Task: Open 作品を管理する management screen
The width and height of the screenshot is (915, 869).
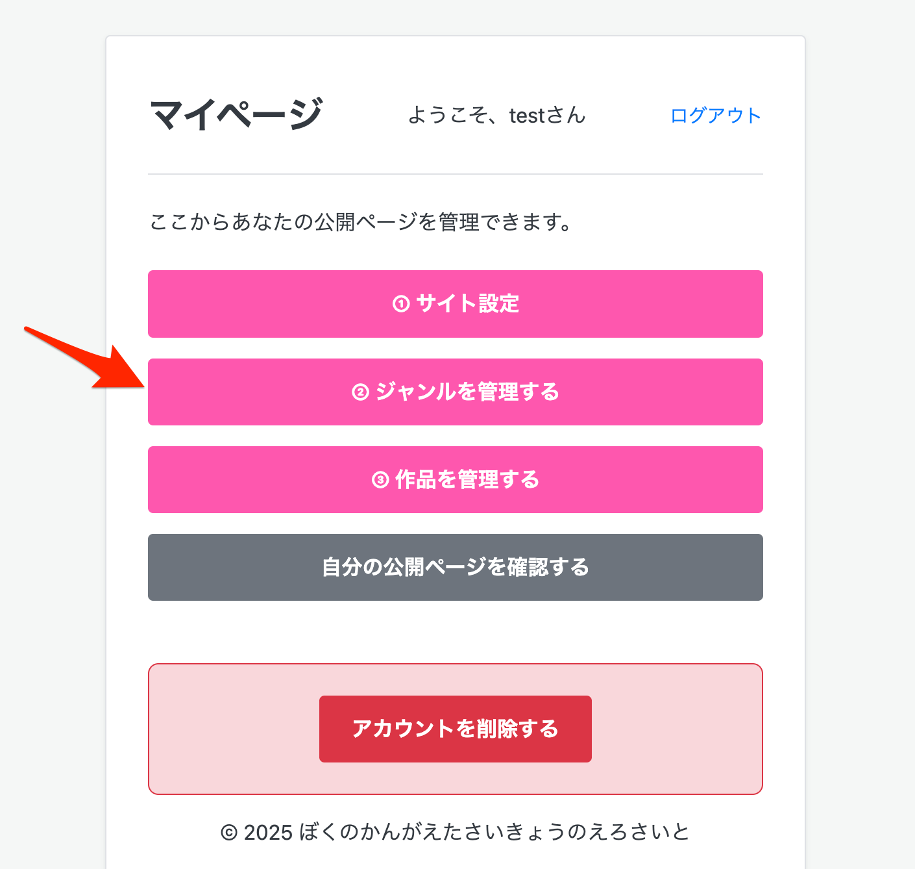Action: (456, 480)
